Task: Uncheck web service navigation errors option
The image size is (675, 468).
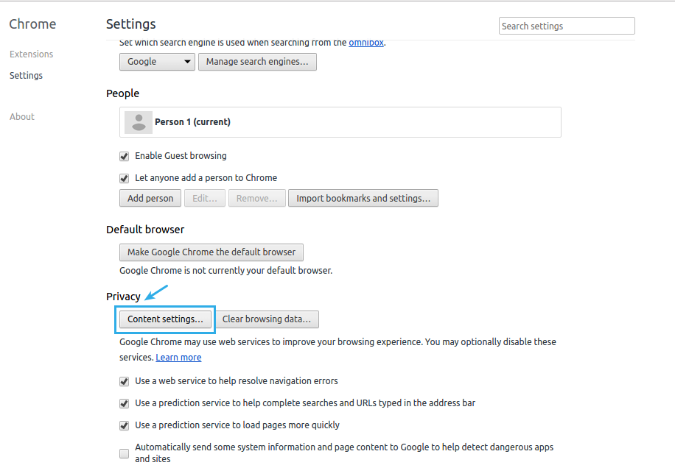Action: pos(125,382)
